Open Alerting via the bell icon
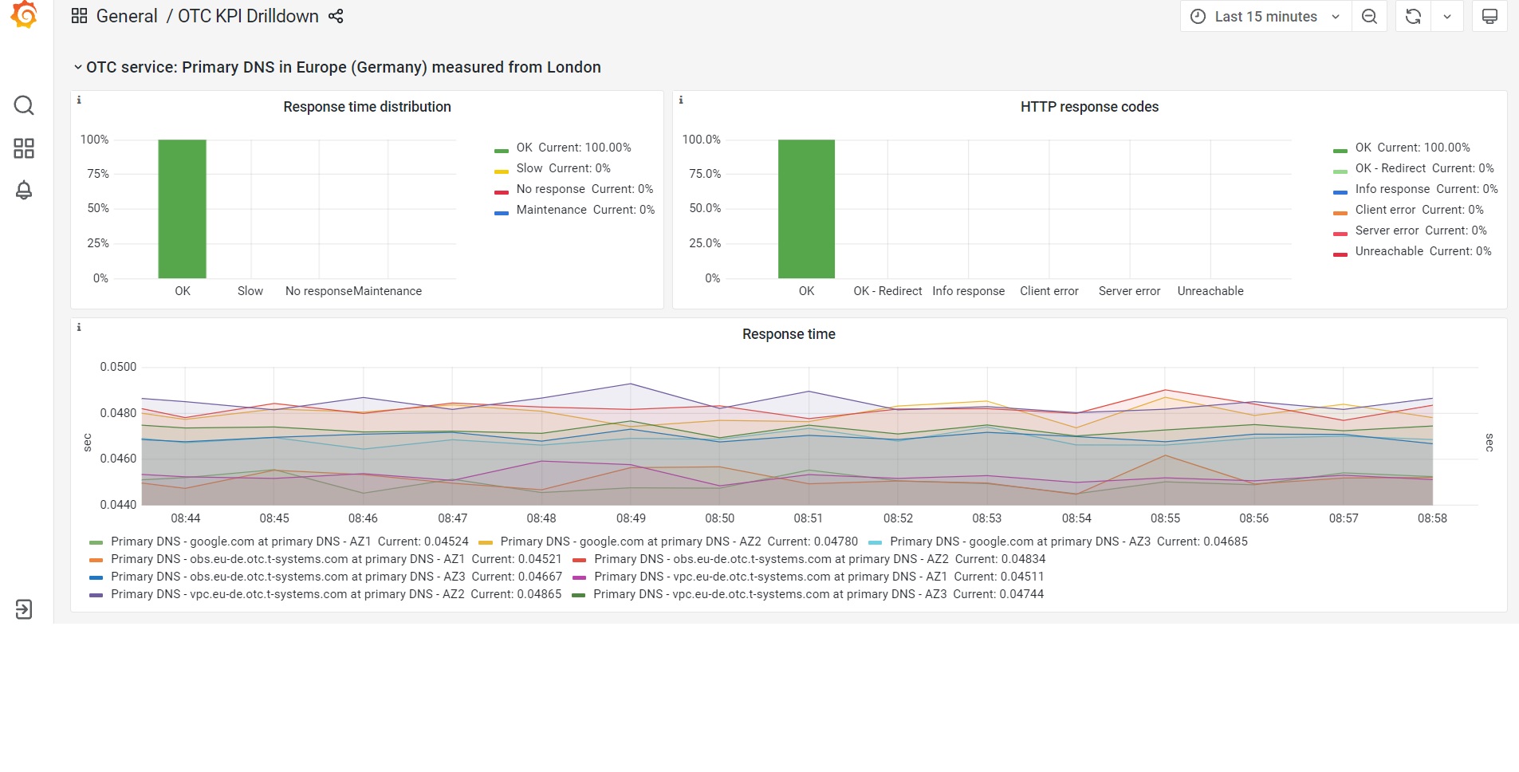 pyautogui.click(x=24, y=190)
